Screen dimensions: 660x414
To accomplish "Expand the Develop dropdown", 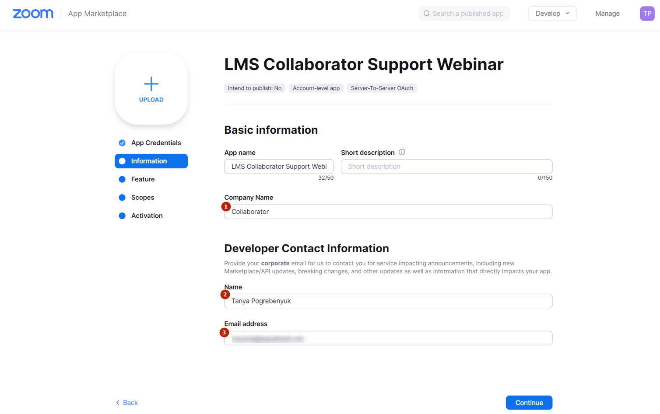I will click(552, 14).
